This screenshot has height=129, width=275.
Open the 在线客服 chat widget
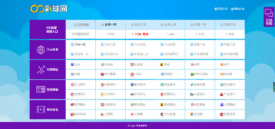click(269, 17)
